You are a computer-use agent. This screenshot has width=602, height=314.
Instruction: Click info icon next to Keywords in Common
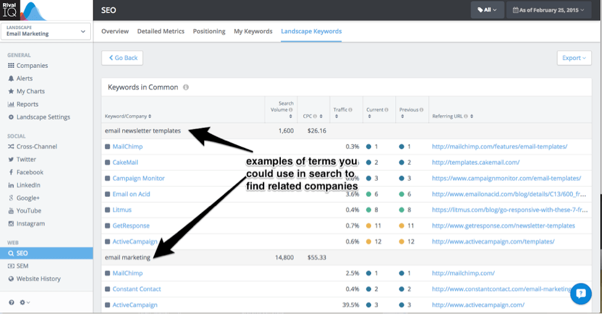(x=186, y=88)
